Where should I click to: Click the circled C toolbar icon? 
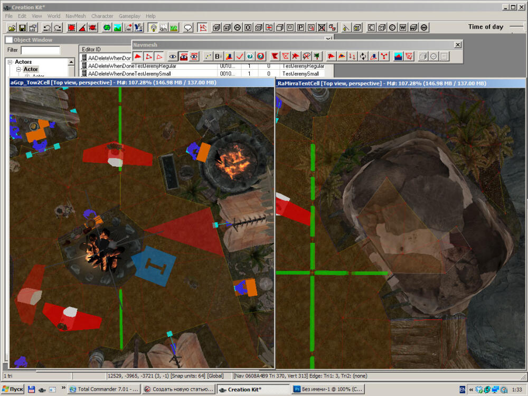click(392, 27)
